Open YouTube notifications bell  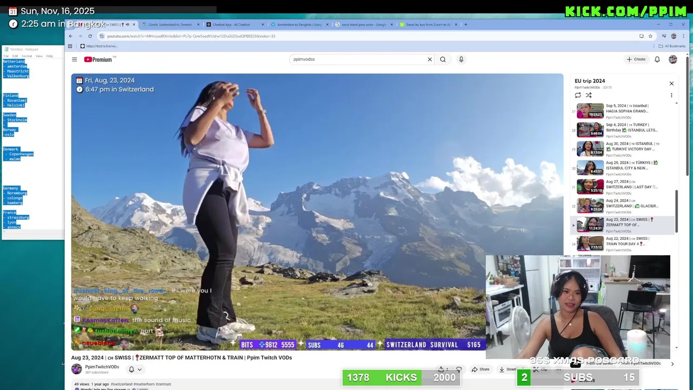point(657,60)
